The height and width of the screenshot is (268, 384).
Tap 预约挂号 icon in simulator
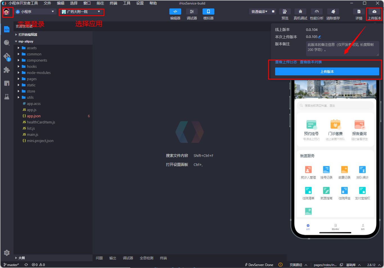tap(311, 125)
